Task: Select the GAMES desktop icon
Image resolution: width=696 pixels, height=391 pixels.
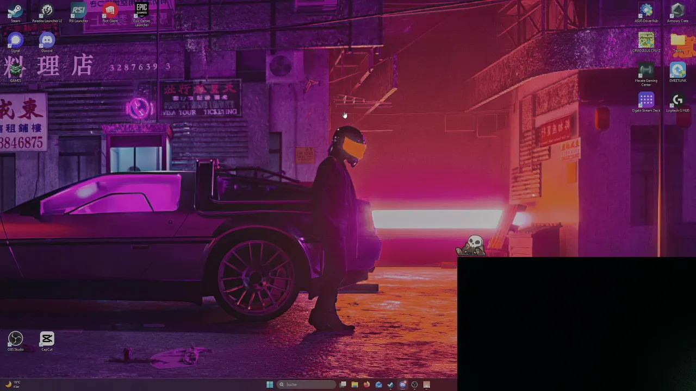Action: (15, 72)
